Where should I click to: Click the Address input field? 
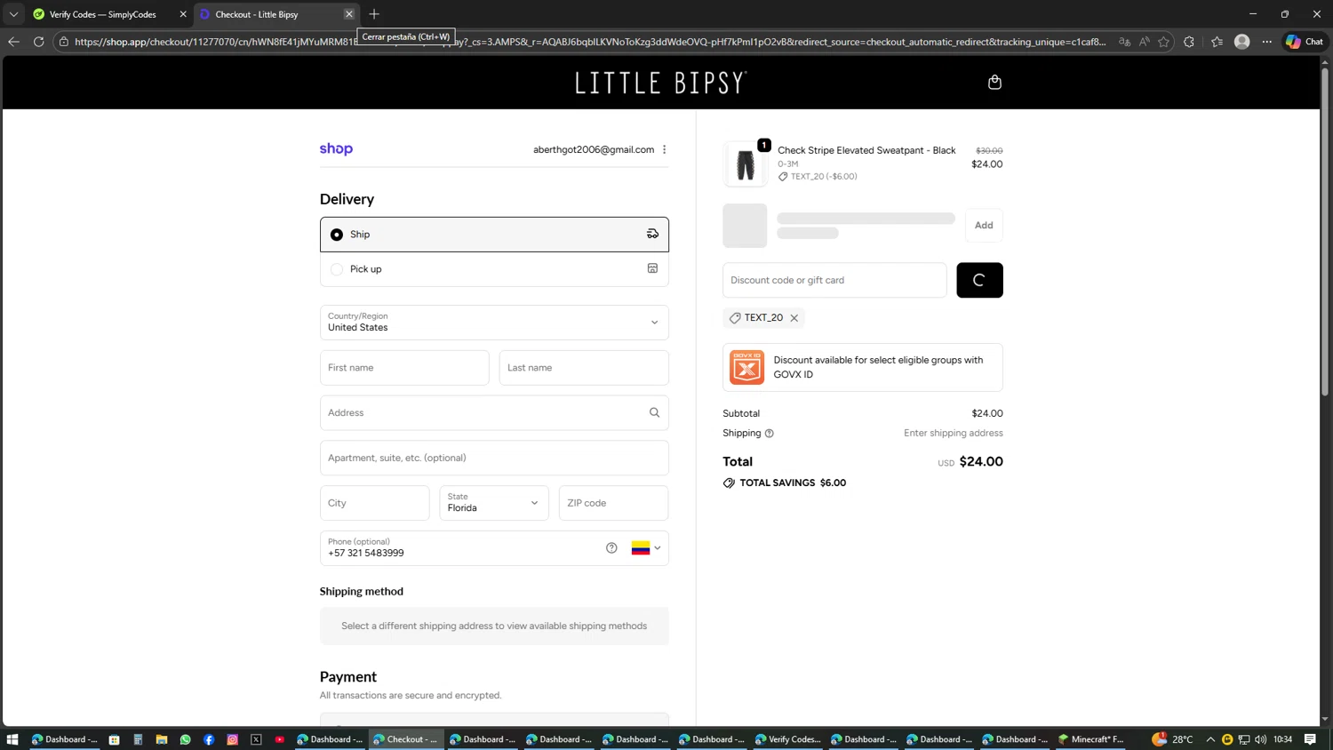[x=494, y=412]
